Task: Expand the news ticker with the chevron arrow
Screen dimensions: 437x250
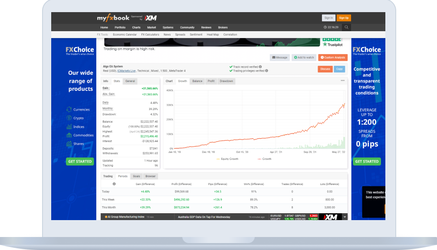Action: coord(345,217)
